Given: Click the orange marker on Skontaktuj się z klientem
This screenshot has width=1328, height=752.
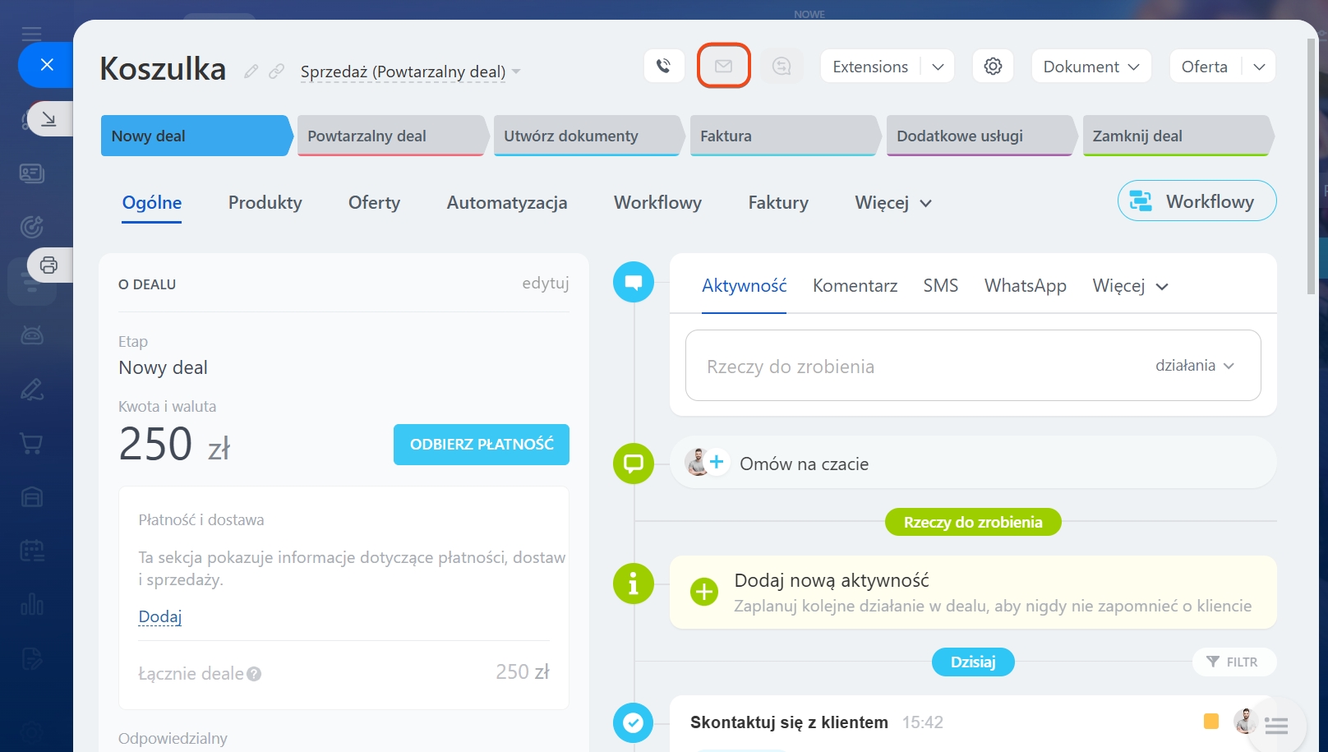Looking at the screenshot, I should click(x=1211, y=721).
